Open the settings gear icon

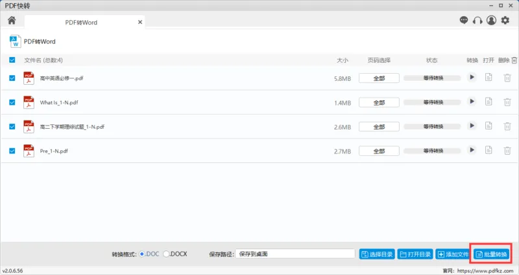point(505,21)
